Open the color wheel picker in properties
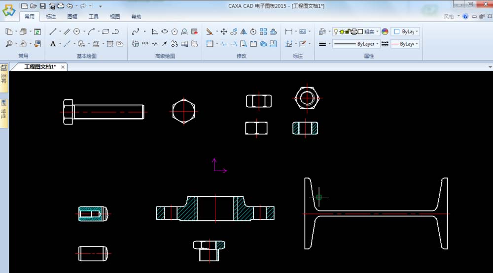The height and width of the screenshot is (273, 493). (385, 31)
